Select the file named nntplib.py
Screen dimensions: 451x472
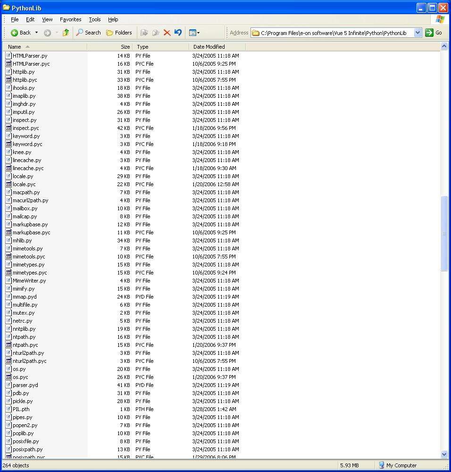point(24,329)
